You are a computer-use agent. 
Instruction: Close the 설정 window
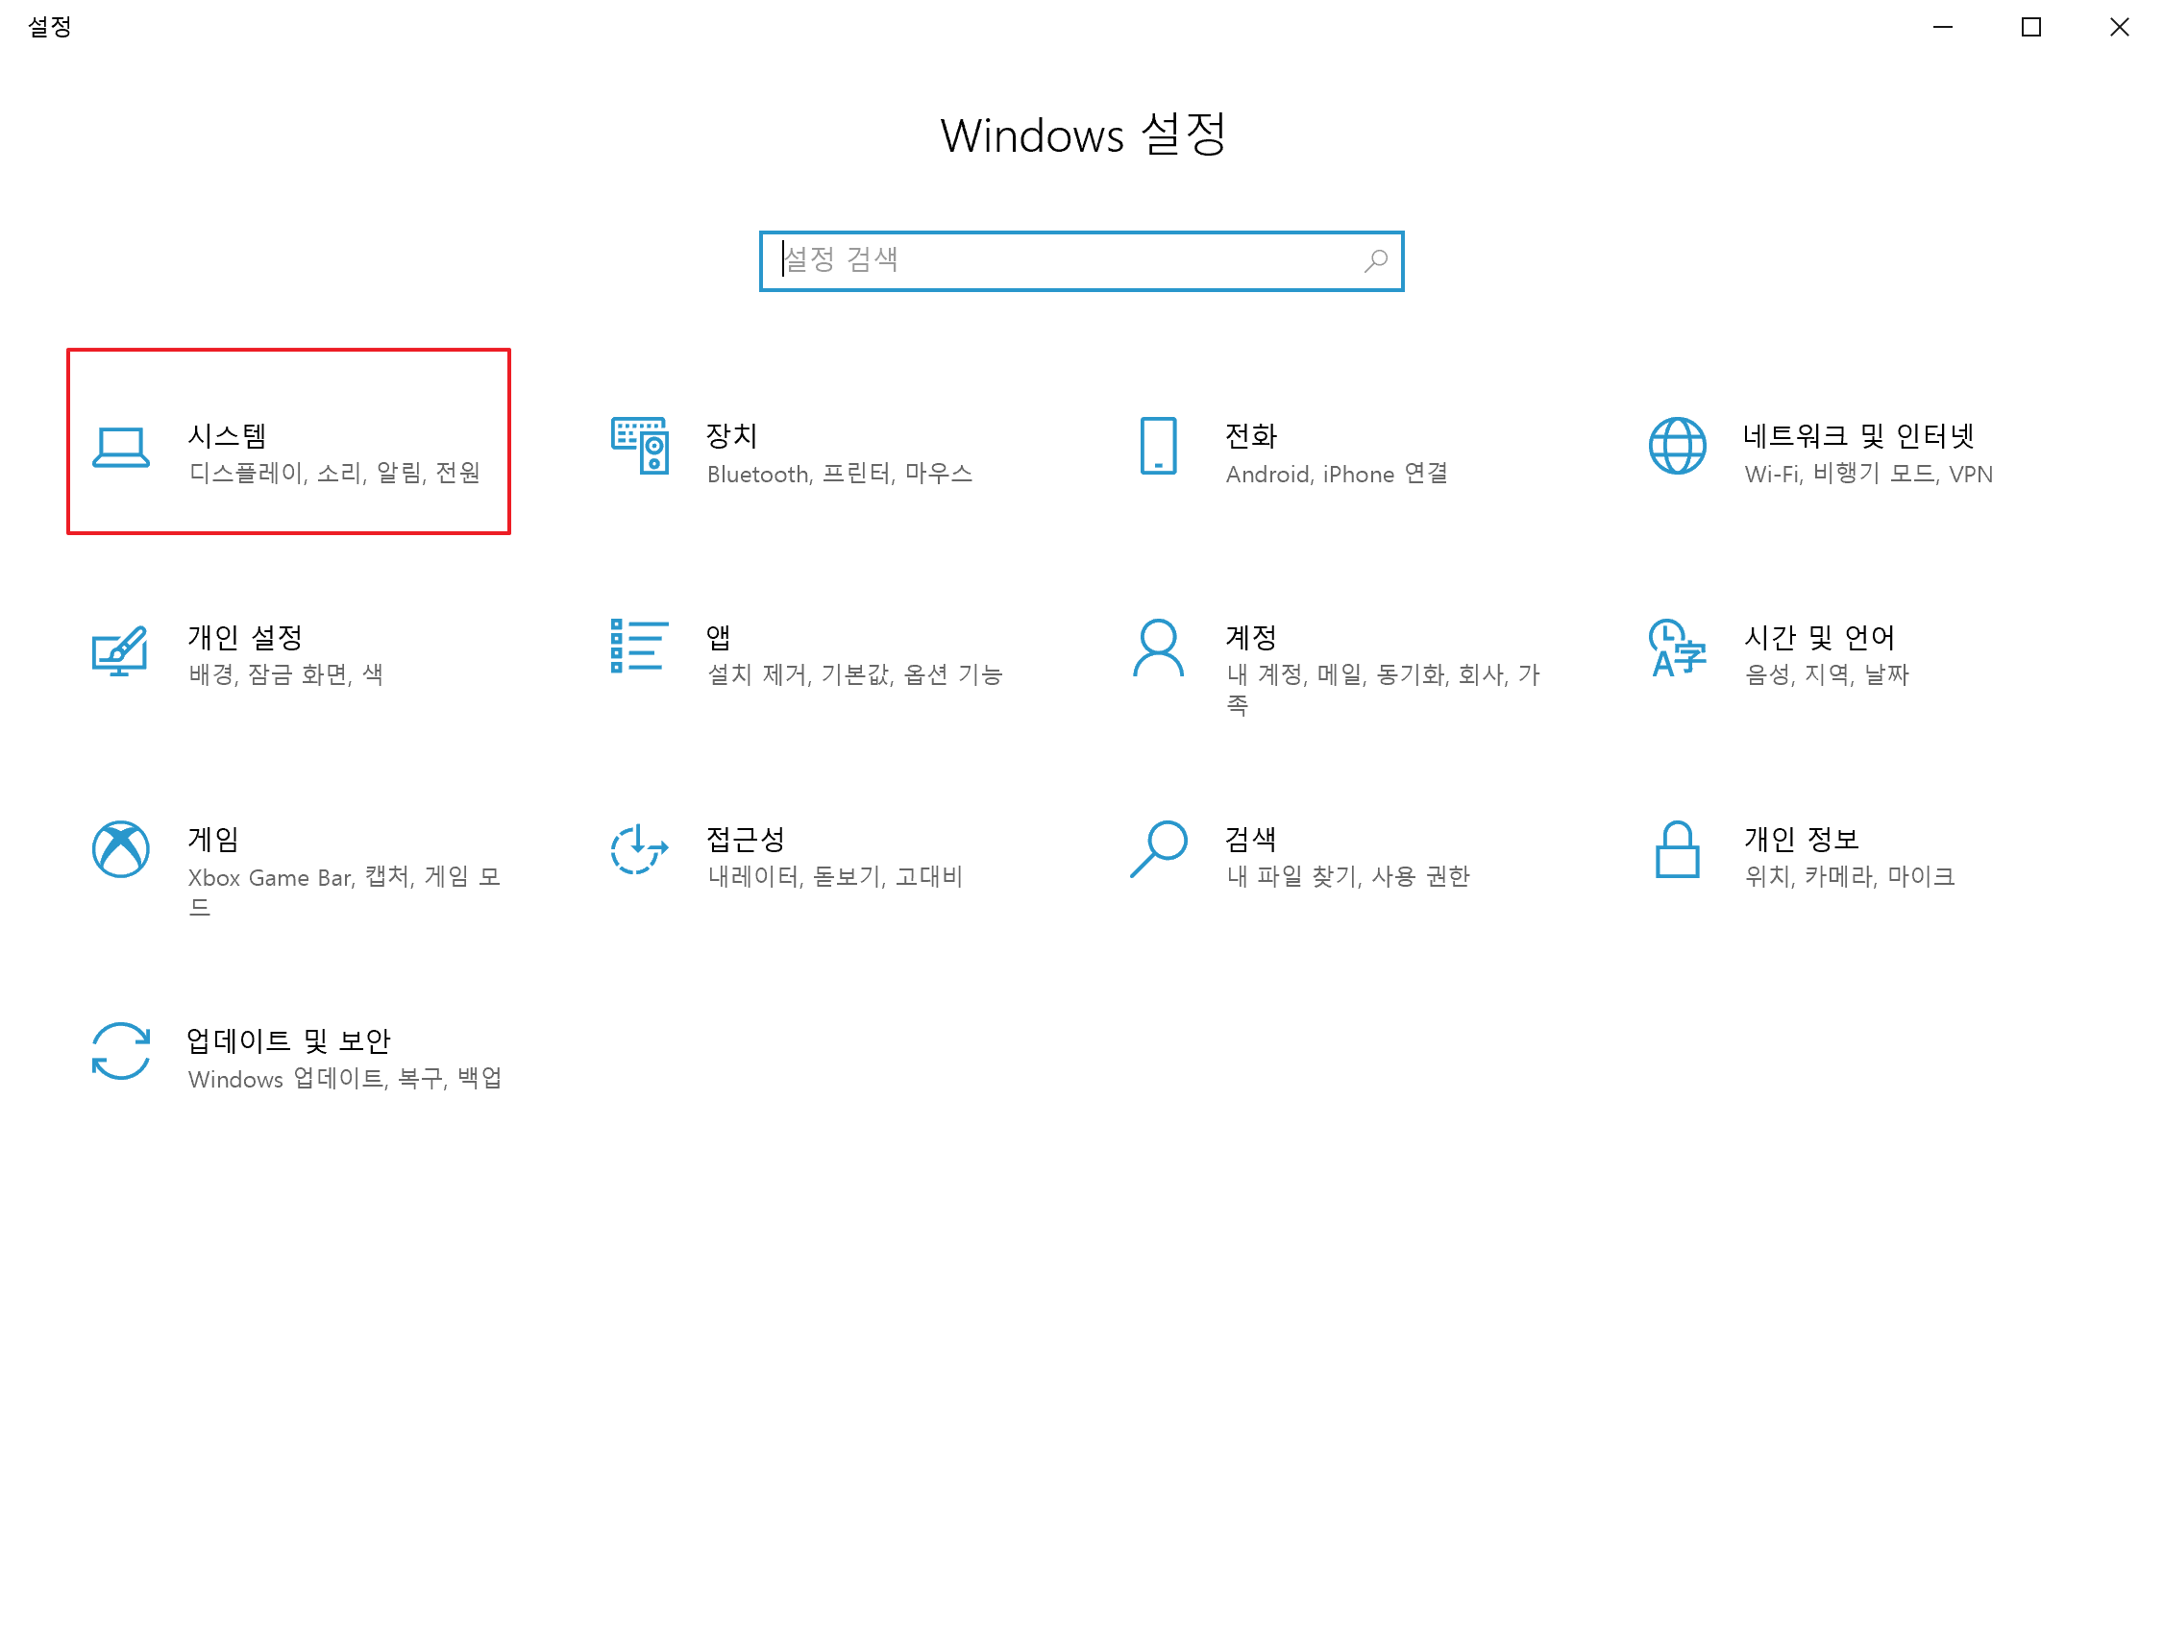tap(2119, 28)
